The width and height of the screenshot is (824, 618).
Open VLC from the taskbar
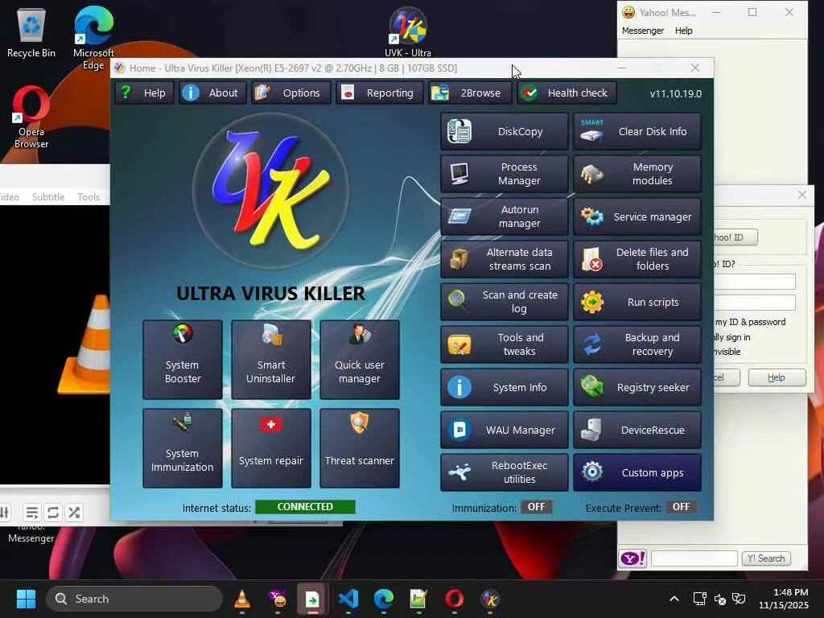click(x=242, y=599)
